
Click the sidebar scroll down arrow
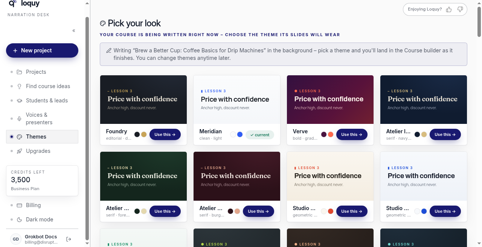tap(87, 244)
